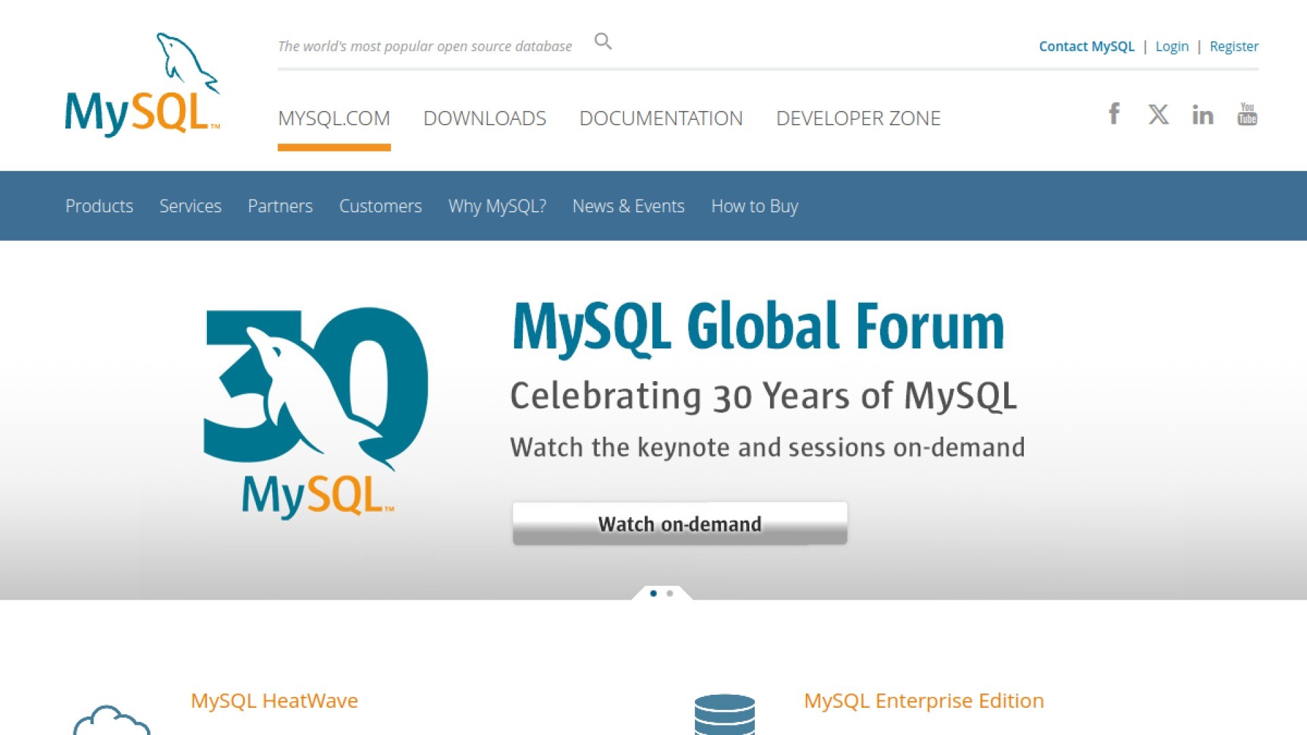This screenshot has height=735, width=1307.
Task: Open the Services menu
Action: pyautogui.click(x=190, y=206)
